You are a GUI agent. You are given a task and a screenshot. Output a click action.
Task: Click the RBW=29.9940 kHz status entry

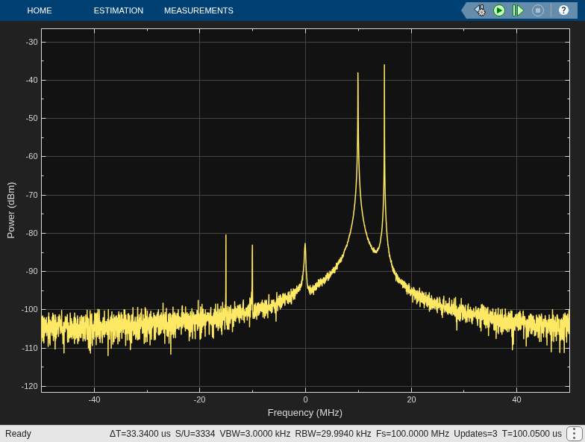pyautogui.click(x=333, y=433)
